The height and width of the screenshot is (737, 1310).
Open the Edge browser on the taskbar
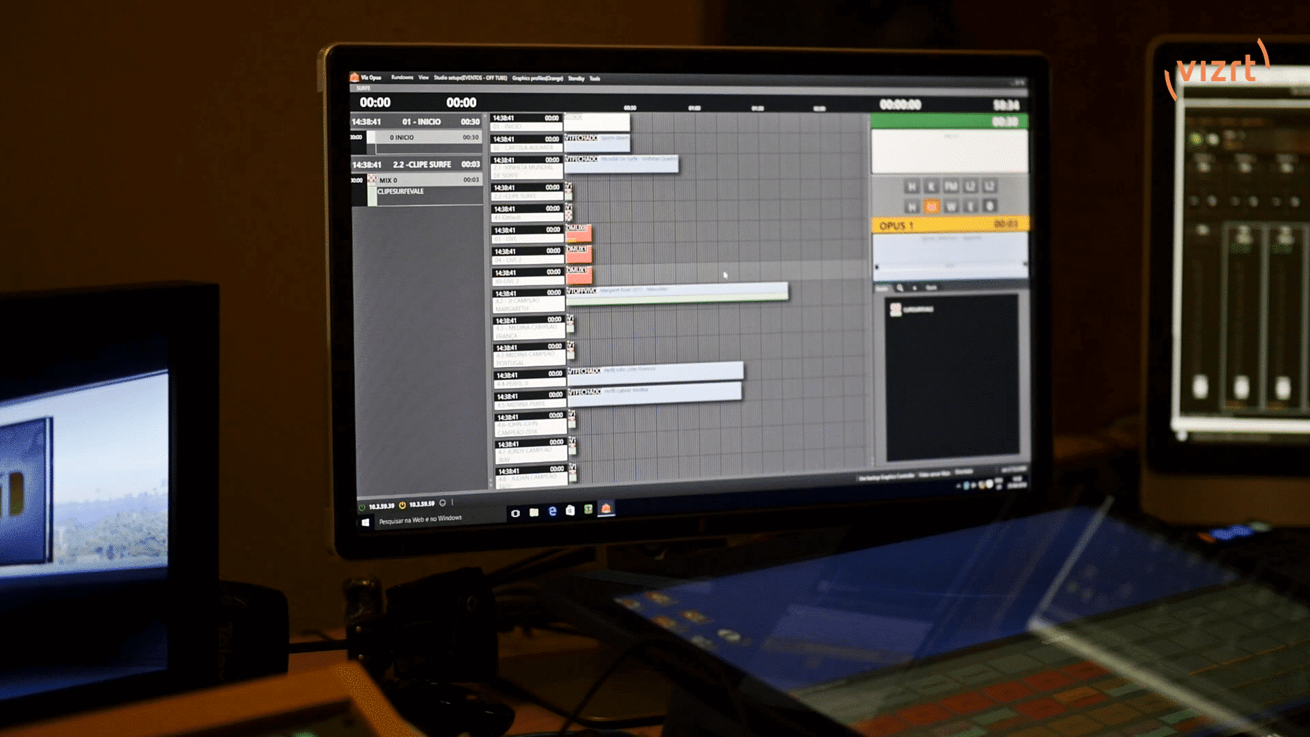[553, 511]
